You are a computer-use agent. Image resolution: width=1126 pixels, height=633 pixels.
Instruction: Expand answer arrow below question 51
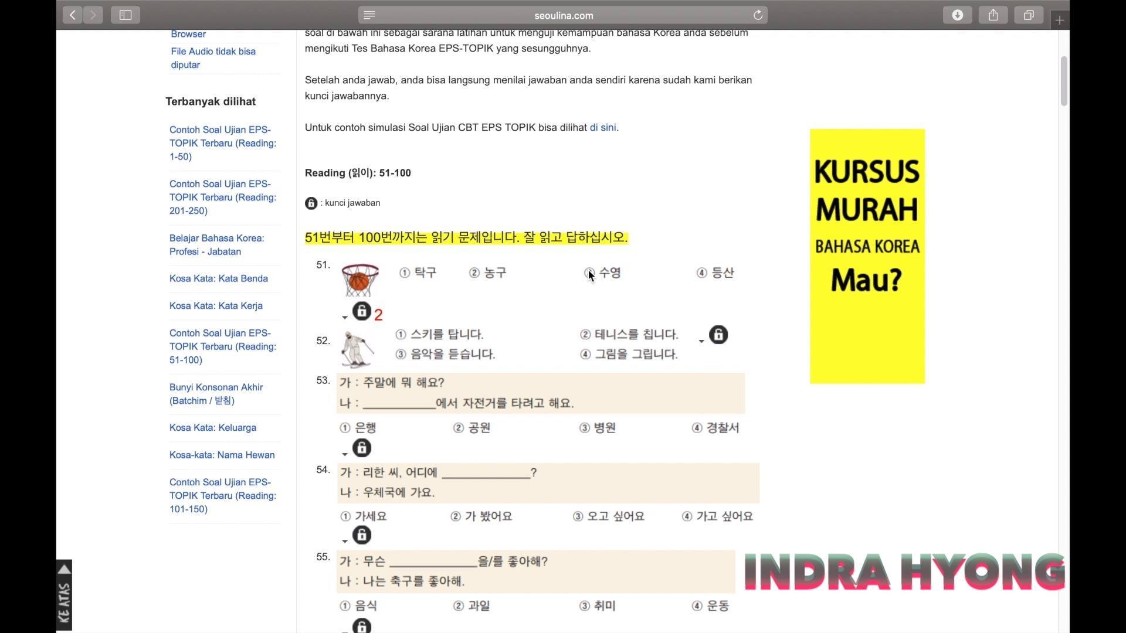pyautogui.click(x=345, y=318)
